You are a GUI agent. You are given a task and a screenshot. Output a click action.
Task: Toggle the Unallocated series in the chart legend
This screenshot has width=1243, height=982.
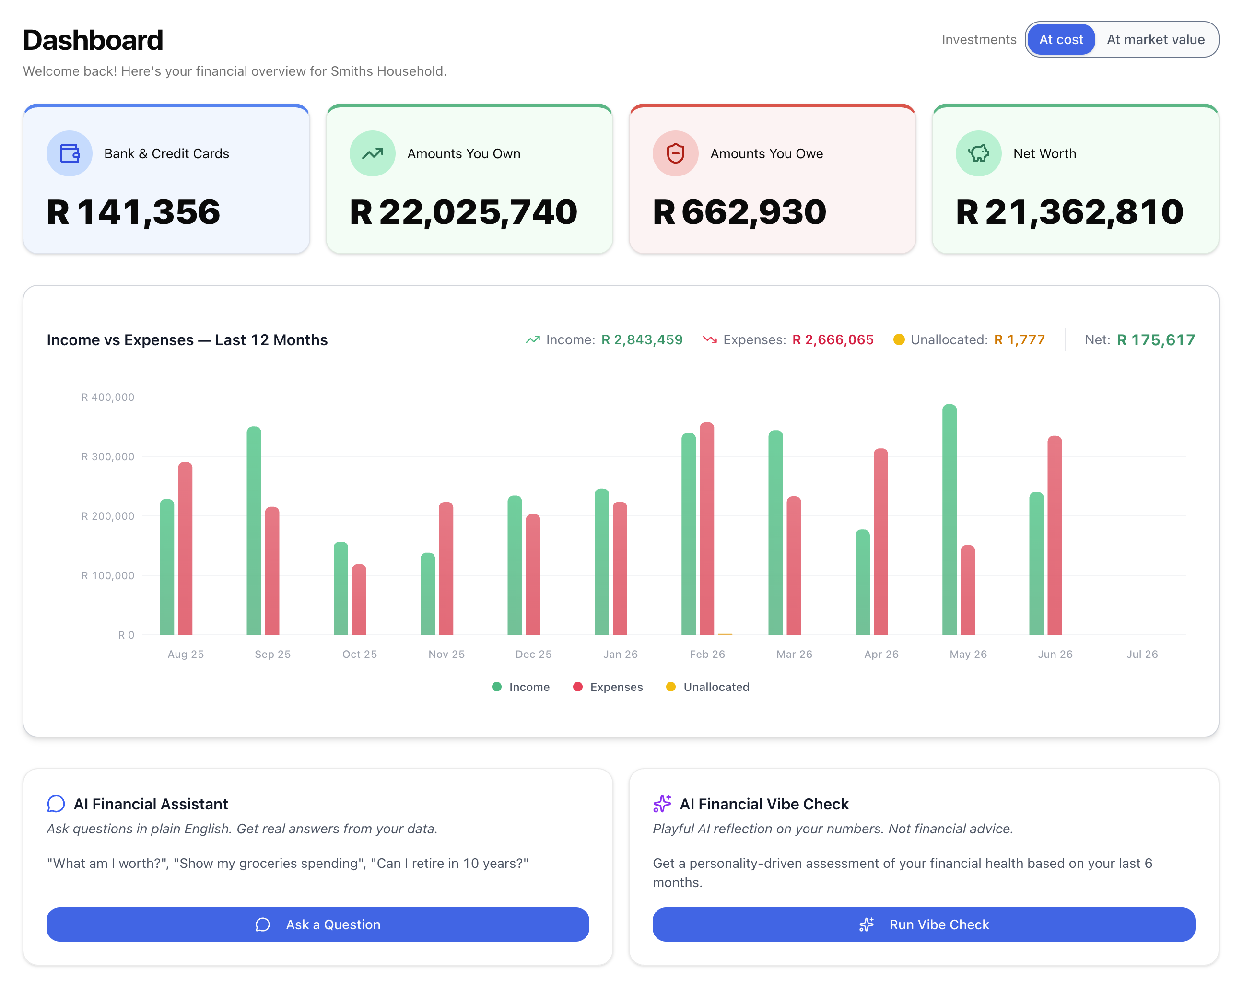coord(707,687)
